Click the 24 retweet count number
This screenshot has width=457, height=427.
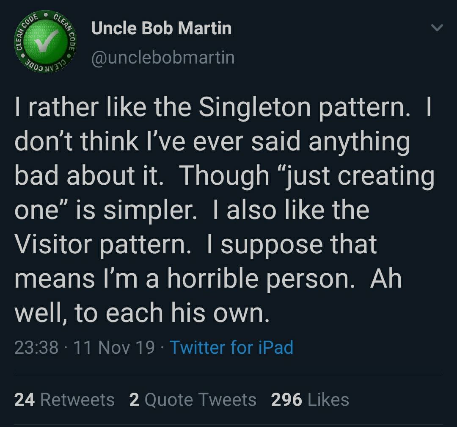tap(25, 399)
